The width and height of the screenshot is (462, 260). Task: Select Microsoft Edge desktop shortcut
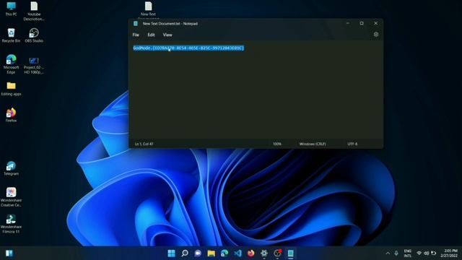[12, 64]
